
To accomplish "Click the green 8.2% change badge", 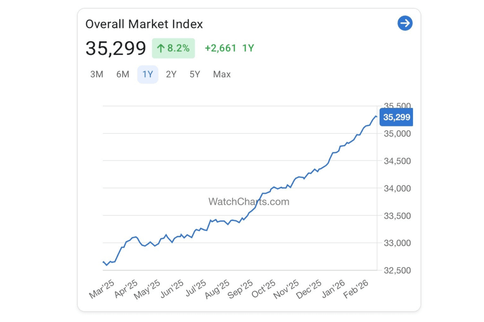I will [x=173, y=48].
